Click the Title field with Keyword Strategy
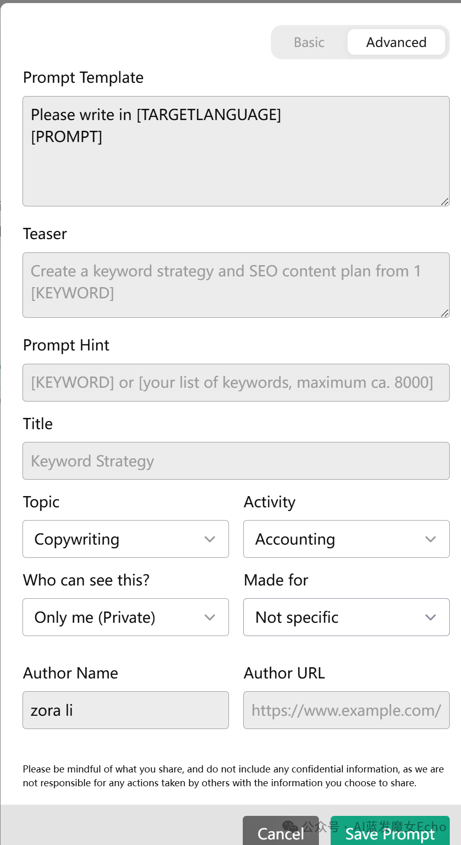461x845 pixels. click(236, 461)
